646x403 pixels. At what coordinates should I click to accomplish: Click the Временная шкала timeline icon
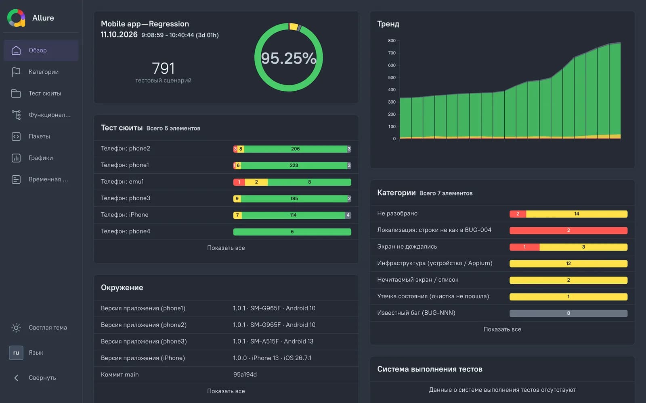click(16, 179)
